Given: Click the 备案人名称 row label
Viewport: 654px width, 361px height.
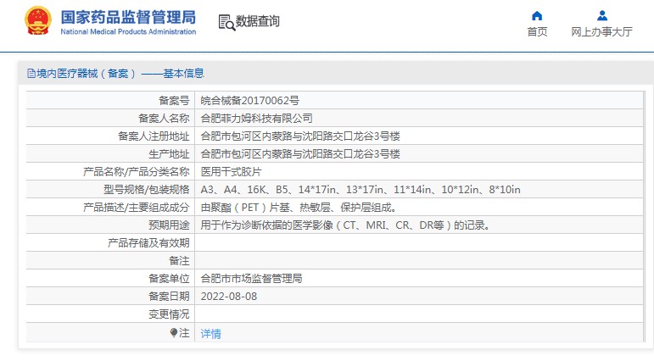Looking at the screenshot, I should 164,119.
